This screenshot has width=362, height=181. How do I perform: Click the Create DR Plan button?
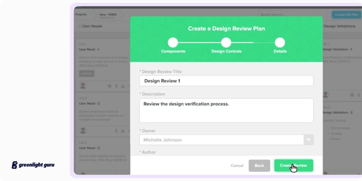[346, 15]
